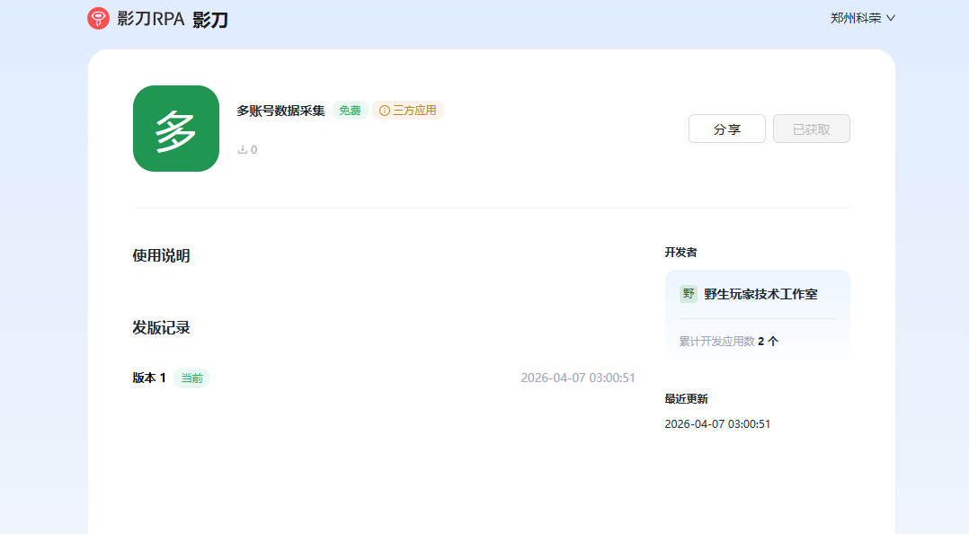969x534 pixels.
Task: Click the 开发者 section label
Action: [x=680, y=253]
